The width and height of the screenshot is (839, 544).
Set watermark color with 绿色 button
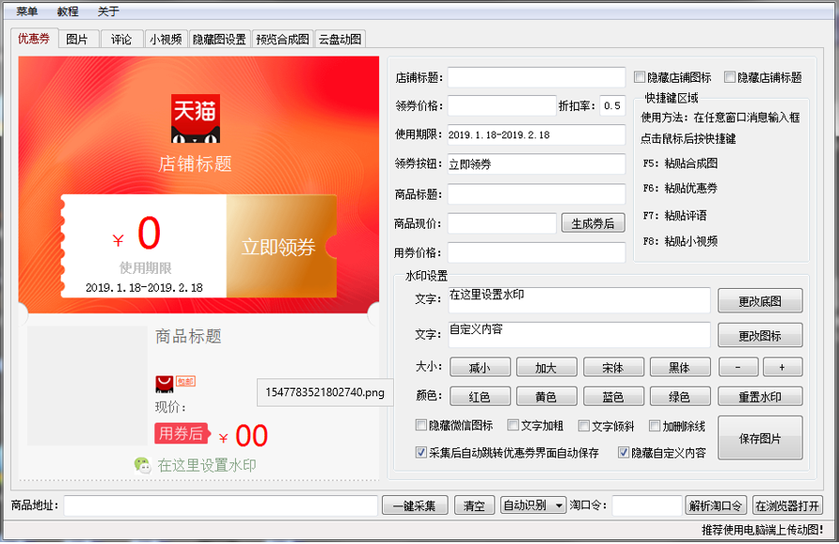point(680,396)
